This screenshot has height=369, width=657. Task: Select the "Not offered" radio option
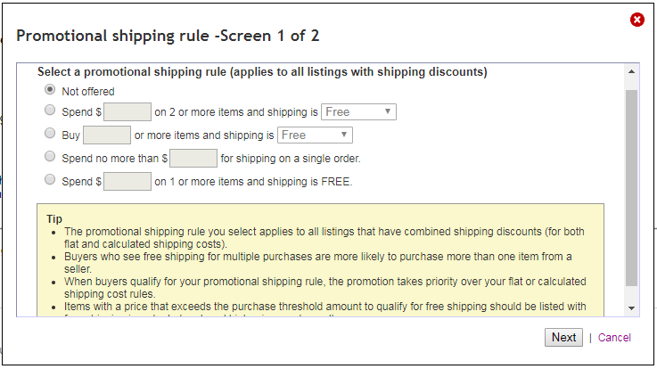pyautogui.click(x=50, y=90)
